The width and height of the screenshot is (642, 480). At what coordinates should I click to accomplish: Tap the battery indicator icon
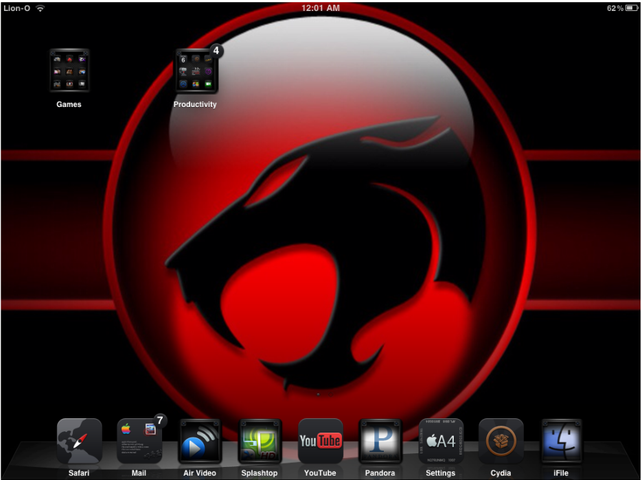631,8
